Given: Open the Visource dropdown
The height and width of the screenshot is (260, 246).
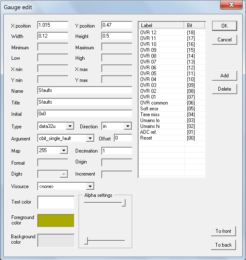Looking at the screenshot, I should tap(66, 186).
